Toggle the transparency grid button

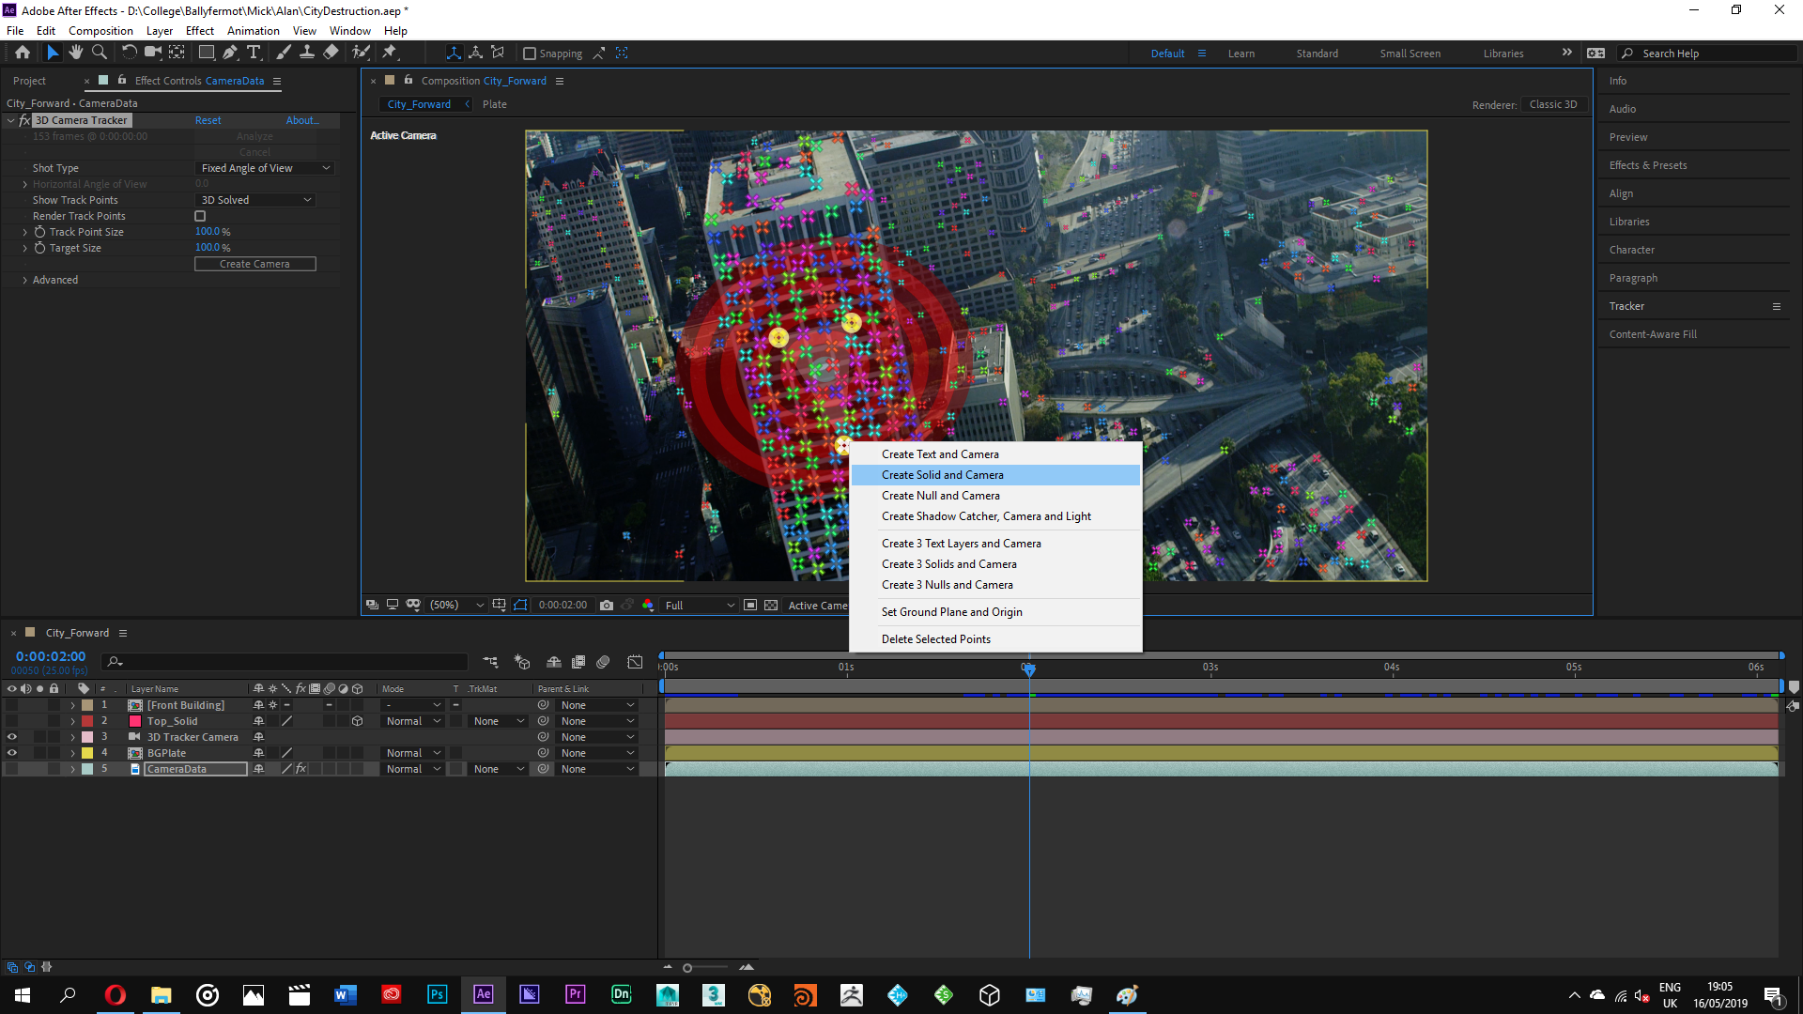(771, 606)
